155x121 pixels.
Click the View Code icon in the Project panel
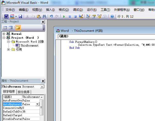click(5, 28)
